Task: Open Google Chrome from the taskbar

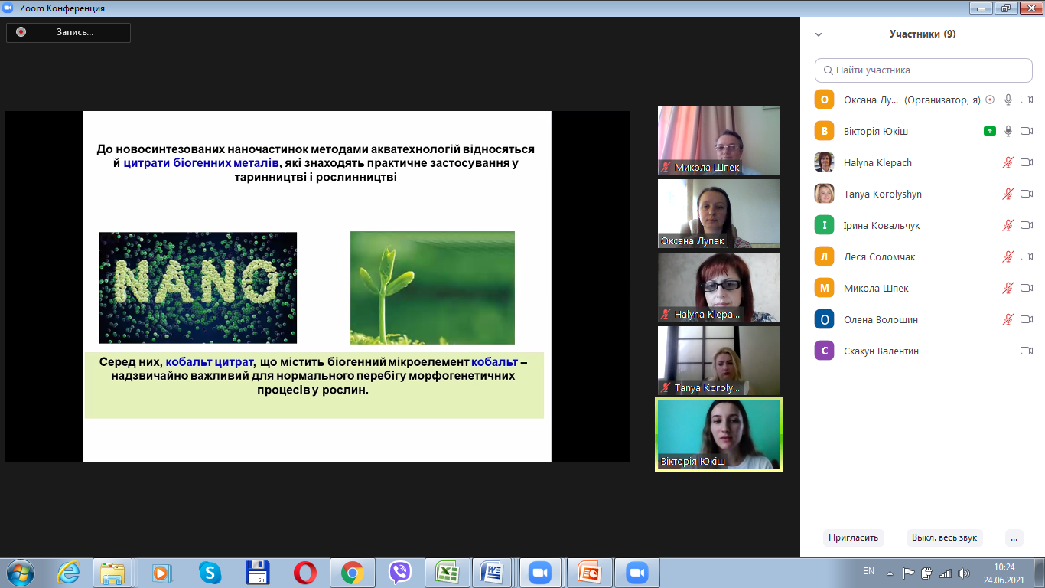Action: point(352,573)
